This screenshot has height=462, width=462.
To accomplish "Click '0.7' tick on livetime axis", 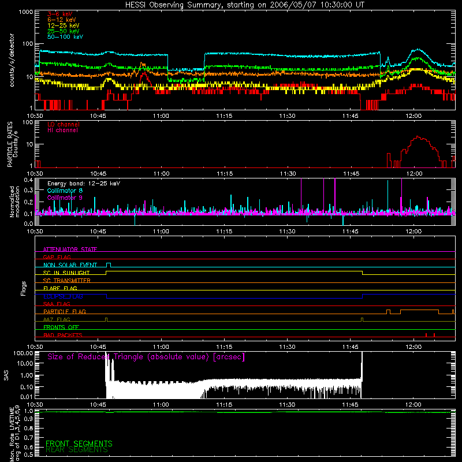I will click(x=28, y=437).
